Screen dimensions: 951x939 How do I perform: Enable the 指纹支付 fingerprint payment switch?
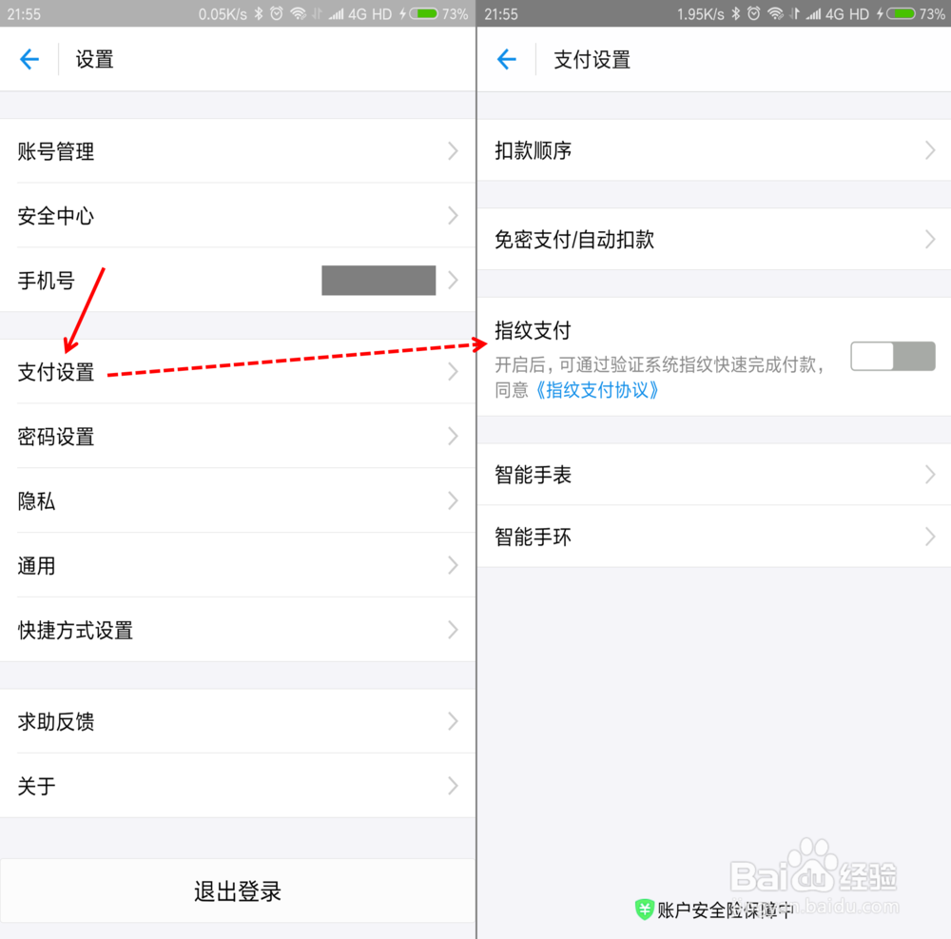(x=892, y=356)
